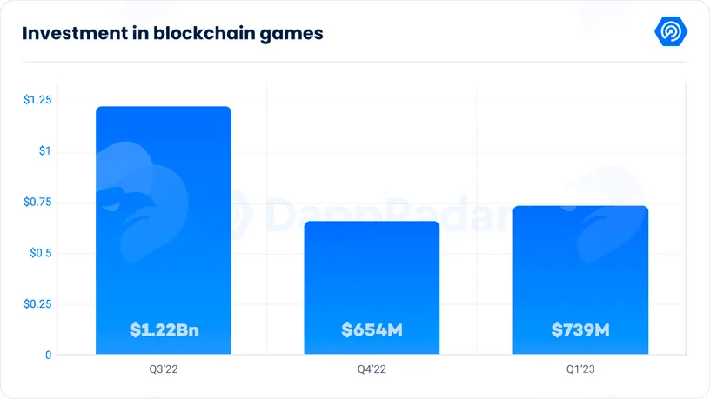Screen dimensions: 710x399
Task: Select the Q3'22 investment bar
Action: point(164,230)
